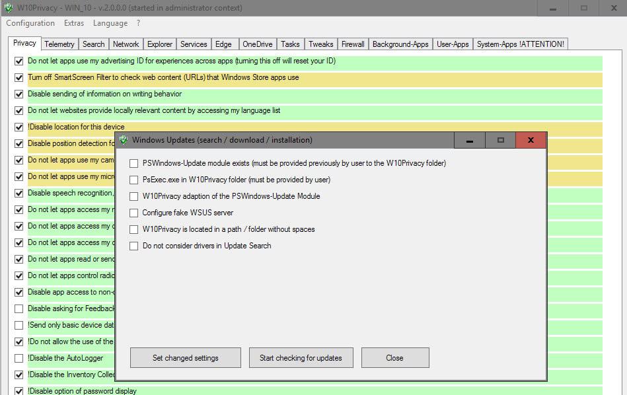Close the Windows Updates dialog with red X
The image size is (627, 395).
point(531,140)
